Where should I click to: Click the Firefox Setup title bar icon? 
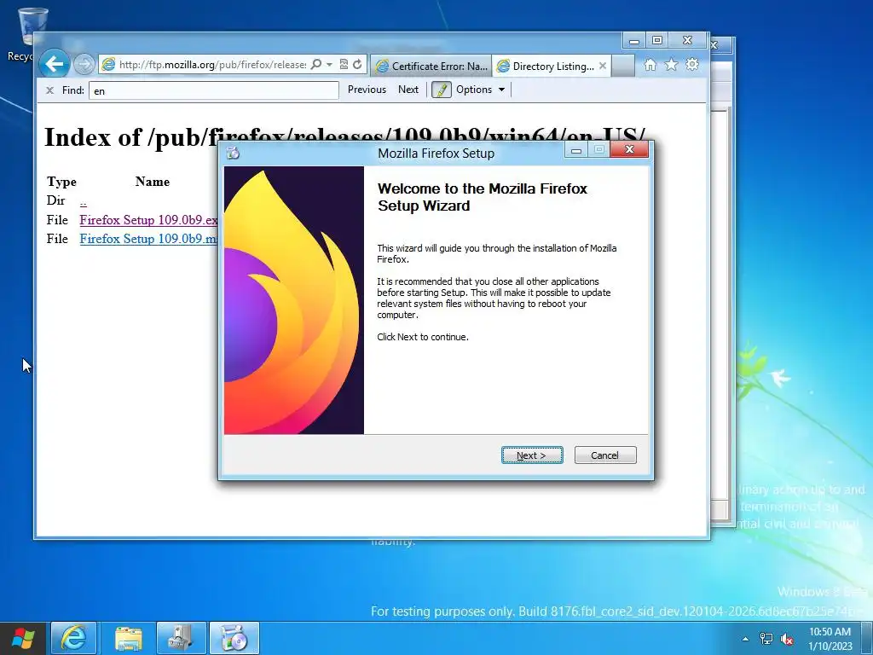(x=233, y=154)
